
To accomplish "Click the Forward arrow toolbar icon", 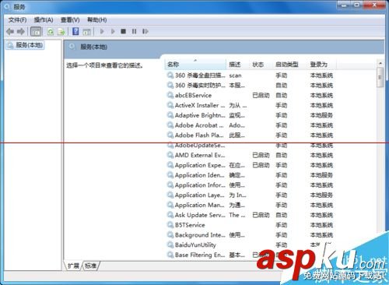I will [x=21, y=32].
